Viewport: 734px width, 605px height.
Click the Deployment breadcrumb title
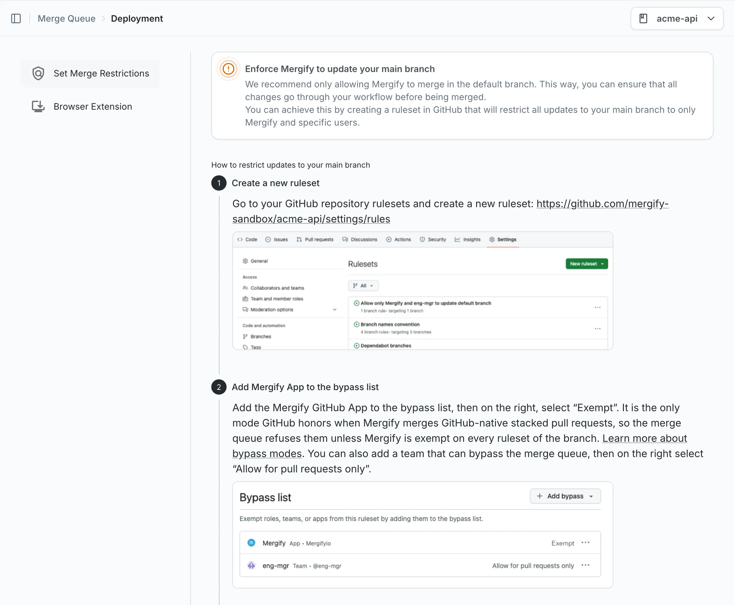pos(137,18)
